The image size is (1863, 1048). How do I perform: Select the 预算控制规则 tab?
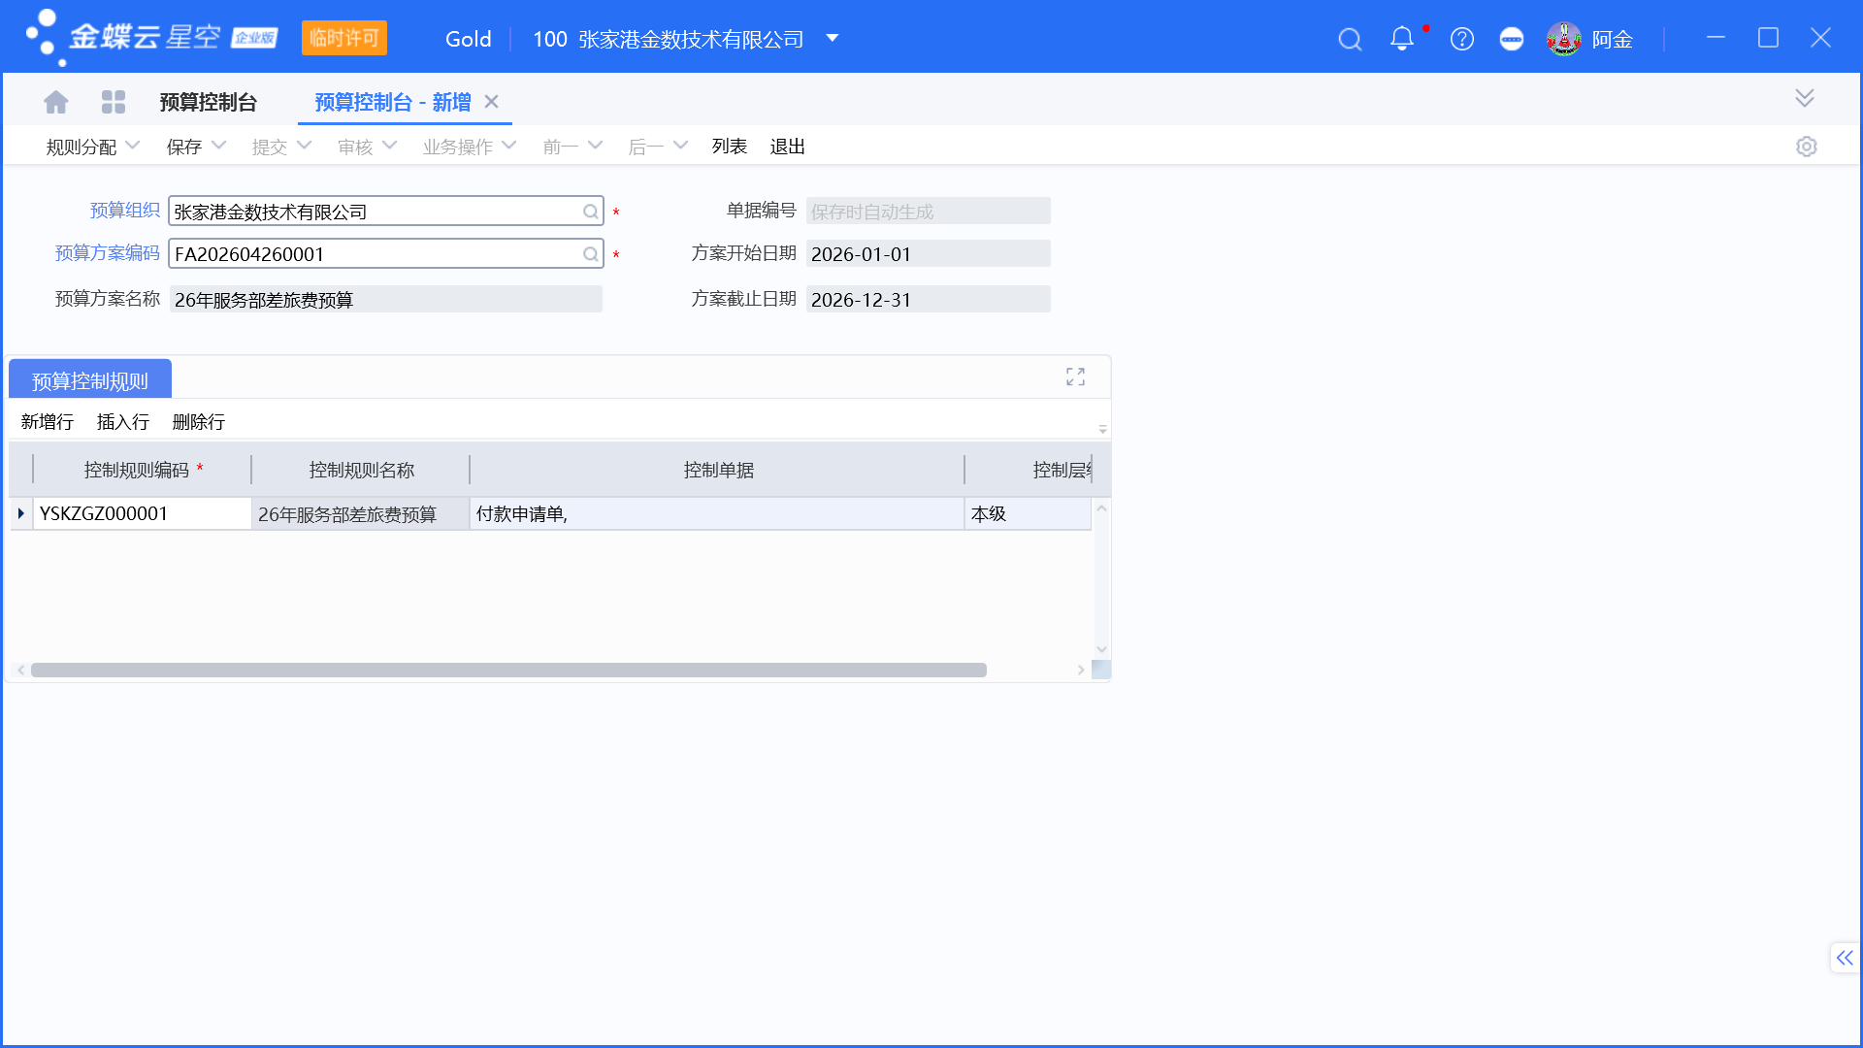90,380
